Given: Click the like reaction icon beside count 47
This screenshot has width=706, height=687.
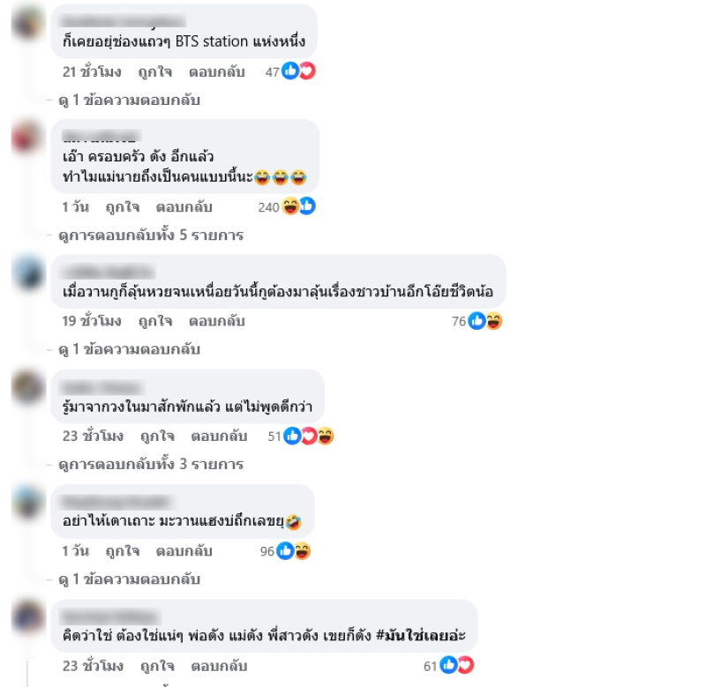Looking at the screenshot, I should click(x=290, y=71).
